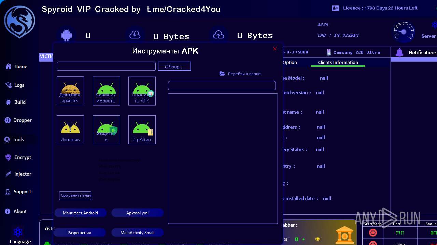Click the output path field under Перейти к папке
Viewport: 437px width, 245px height.
222,85
